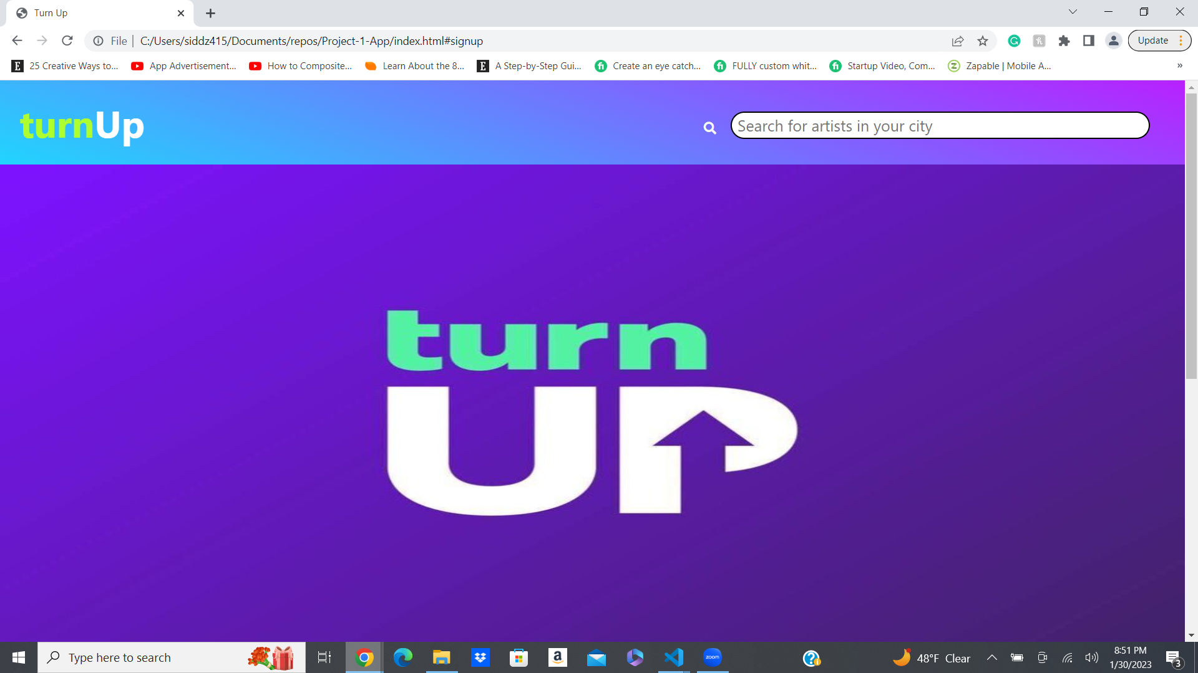The height and width of the screenshot is (673, 1198).
Task: Expand the hidden bookmarks chevron
Action: coord(1179,66)
